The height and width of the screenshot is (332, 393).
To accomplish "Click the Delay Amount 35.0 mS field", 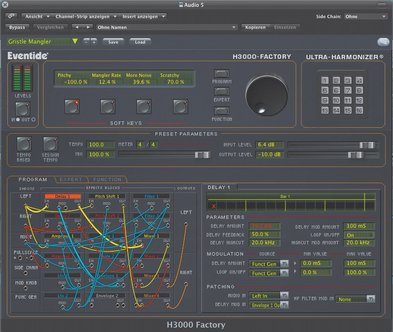I will (x=264, y=226).
